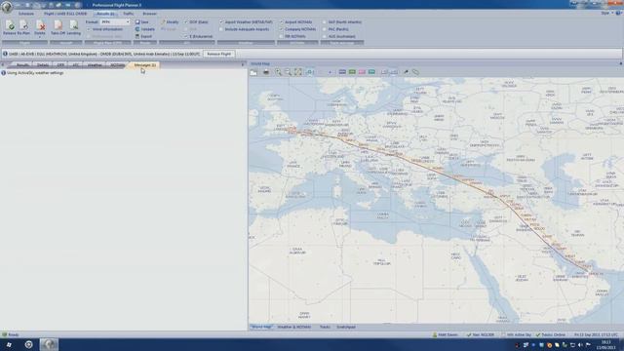
Task: Open the OFP tab in left pane
Action: click(x=60, y=65)
